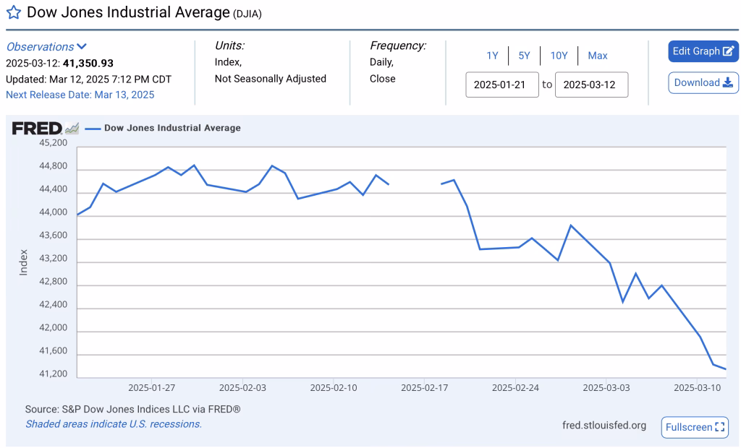The height and width of the screenshot is (448, 741).
Task: Click the x-axis label 2025-02-24
Action: 515,387
